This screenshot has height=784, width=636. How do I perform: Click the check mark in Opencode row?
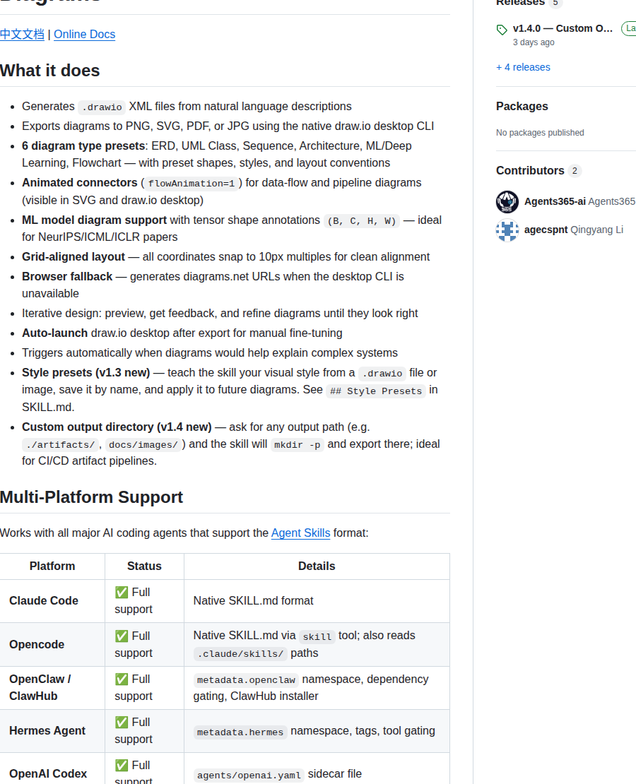pyautogui.click(x=122, y=636)
